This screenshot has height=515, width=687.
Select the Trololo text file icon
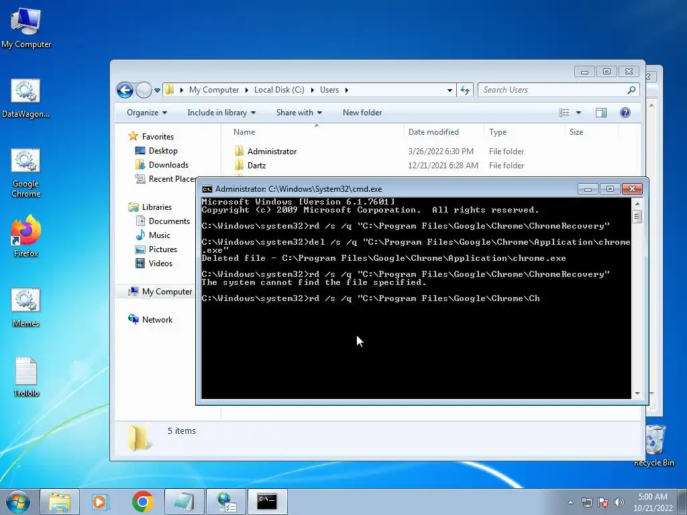click(x=26, y=377)
